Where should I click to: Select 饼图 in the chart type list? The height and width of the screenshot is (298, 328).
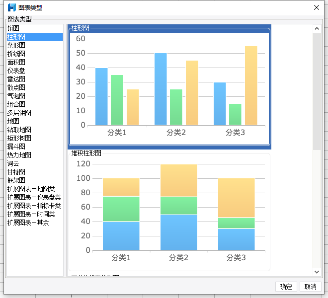[35, 28]
